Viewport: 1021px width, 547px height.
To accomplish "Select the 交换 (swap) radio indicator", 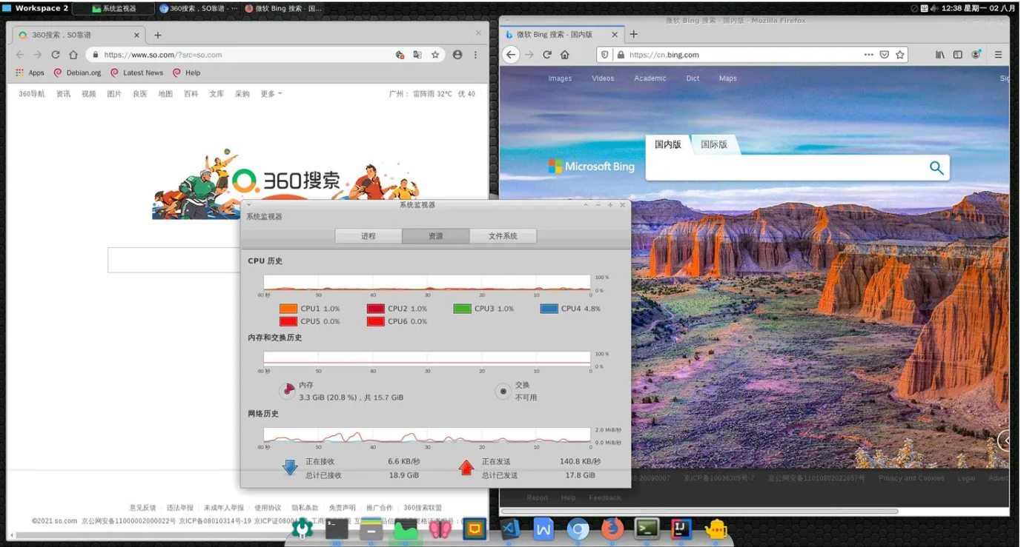I will coord(503,391).
